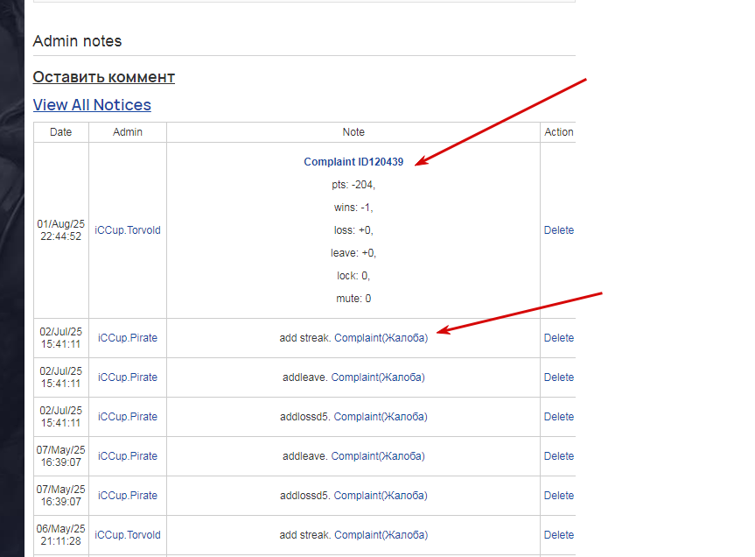Open Complaint(Жалоба) in 06/May/25 add streak row

click(381, 535)
